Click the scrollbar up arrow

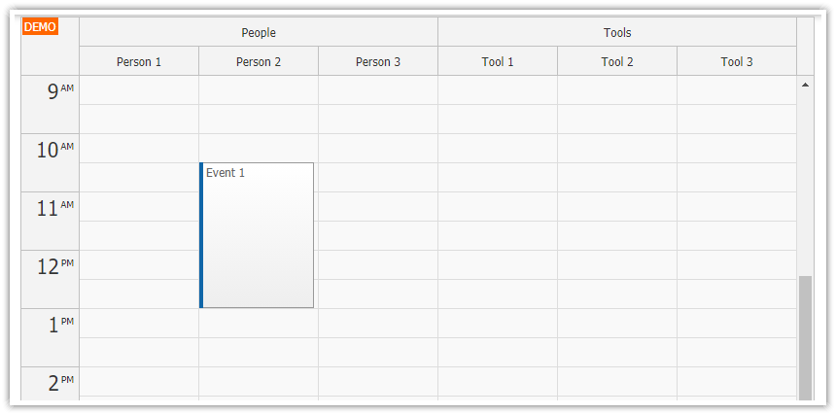805,86
